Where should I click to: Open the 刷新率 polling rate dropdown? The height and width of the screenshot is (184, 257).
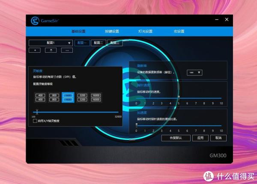[x=194, y=72]
